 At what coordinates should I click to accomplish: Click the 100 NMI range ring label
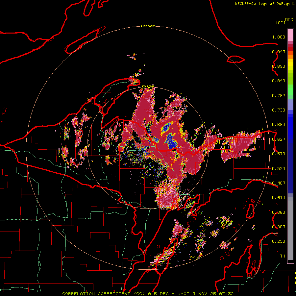tap(148, 26)
